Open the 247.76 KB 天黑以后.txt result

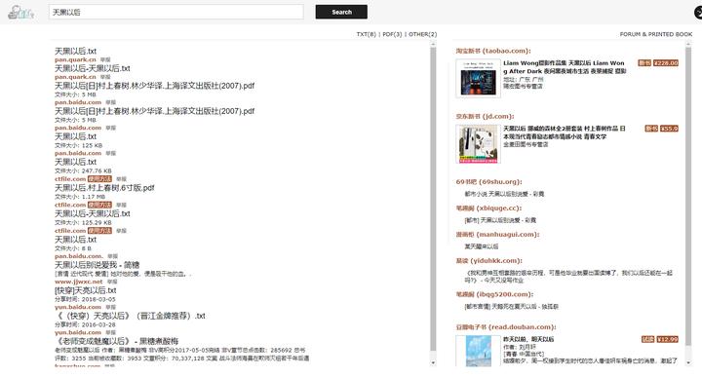pyautogui.click(x=75, y=162)
